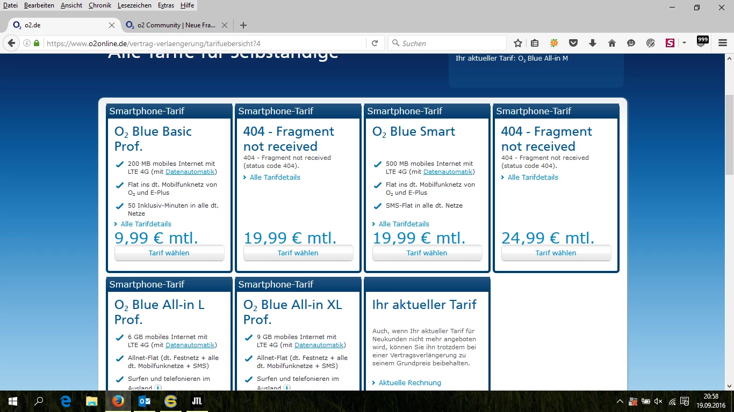Screen dimensions: 734x412
Task: Open Datenautomatik link in O2 Blue All-in L Prof.
Action: click(x=190, y=345)
